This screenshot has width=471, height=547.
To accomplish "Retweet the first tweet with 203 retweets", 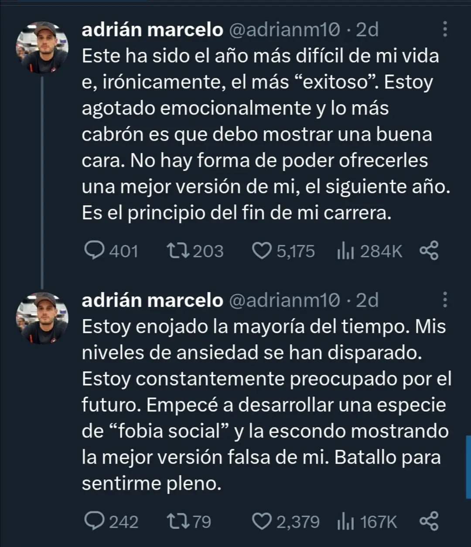I will tap(177, 251).
